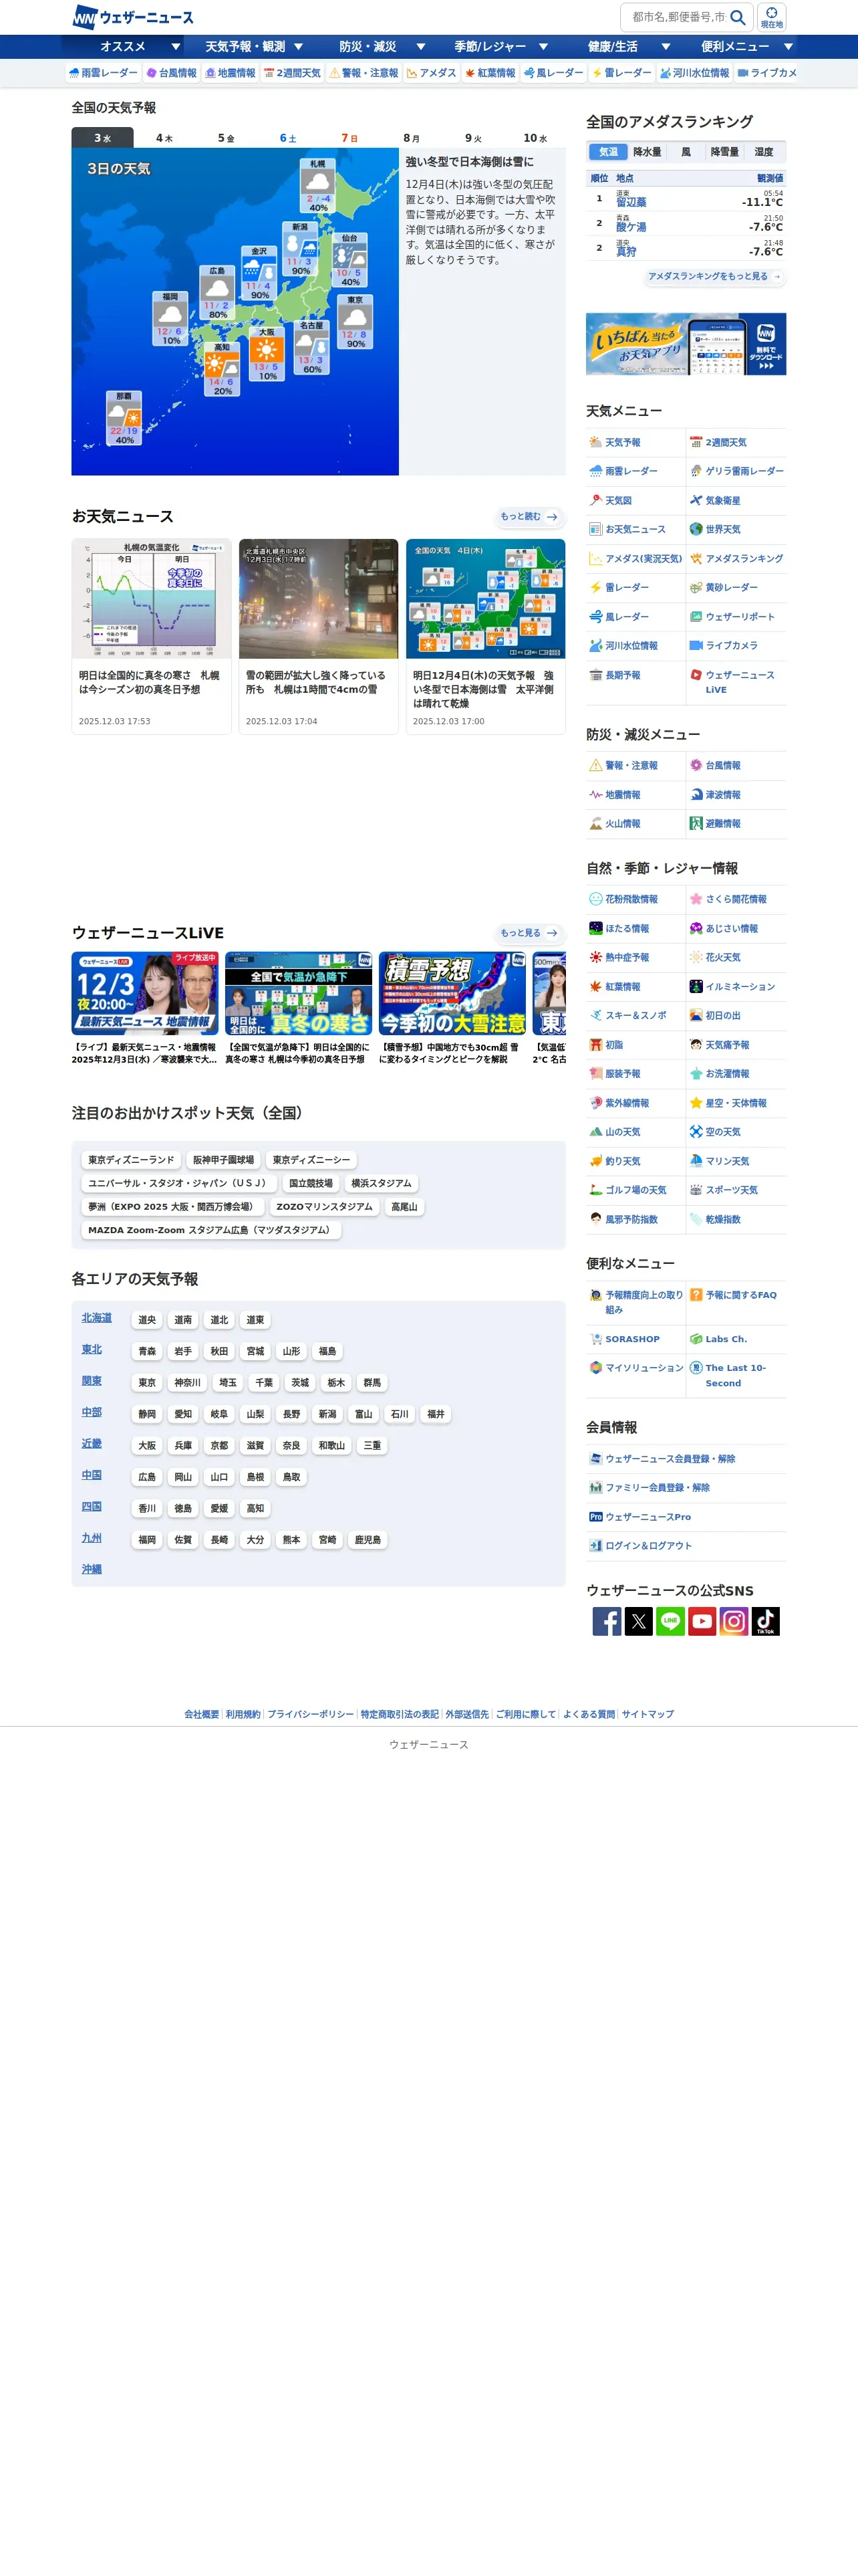Open スキー&スノボ in seasonal menu
Screen dimensions: 858x2576
635,1015
